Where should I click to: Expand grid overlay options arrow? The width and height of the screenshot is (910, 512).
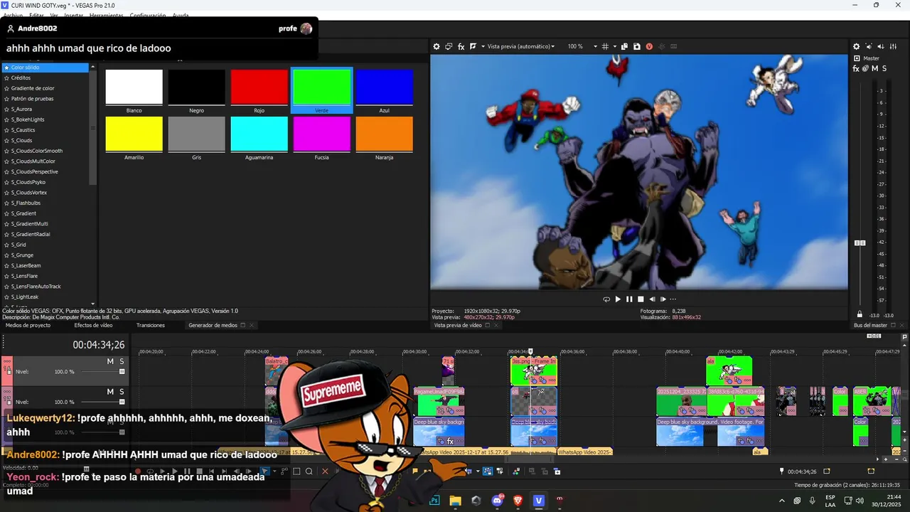(x=614, y=46)
